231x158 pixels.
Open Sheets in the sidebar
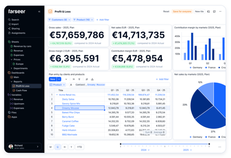coord(13,42)
